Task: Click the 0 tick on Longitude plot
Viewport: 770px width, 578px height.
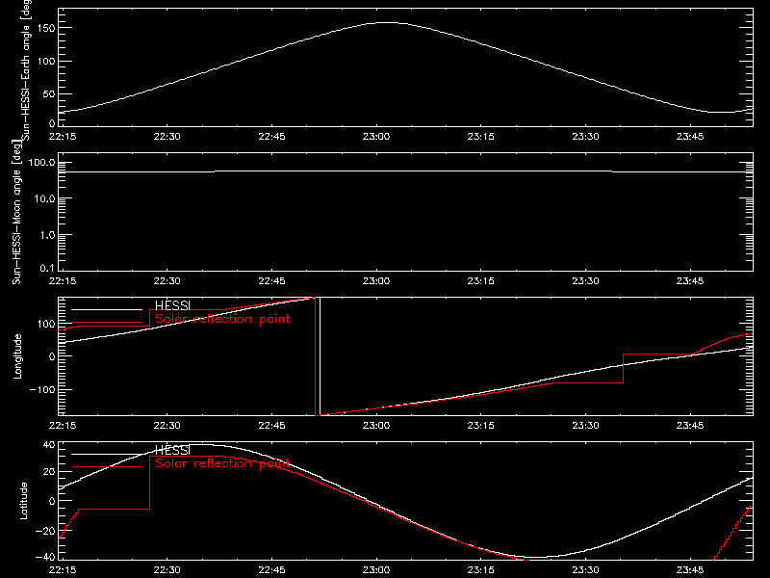Action: pyautogui.click(x=52, y=356)
